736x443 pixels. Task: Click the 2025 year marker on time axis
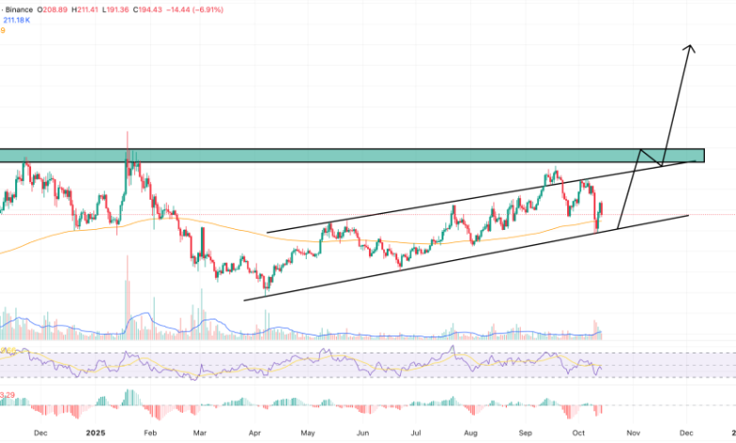pyautogui.click(x=95, y=433)
